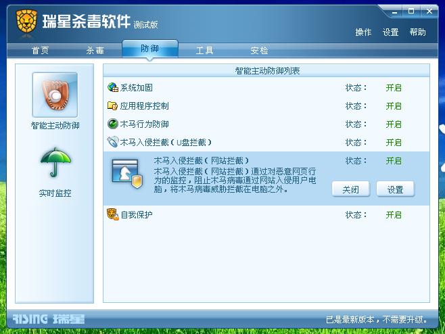Open the 智能主动防御 baseball glove icon

pos(55,95)
